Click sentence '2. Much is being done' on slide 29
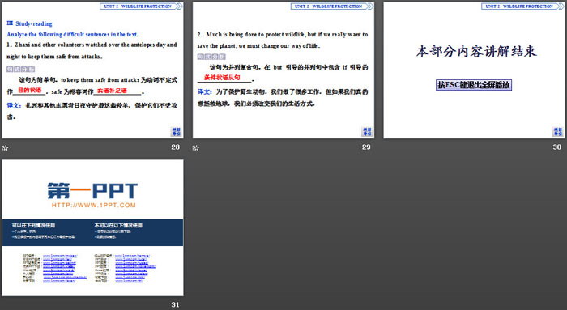The height and width of the screenshot is (310, 567). (x=283, y=40)
